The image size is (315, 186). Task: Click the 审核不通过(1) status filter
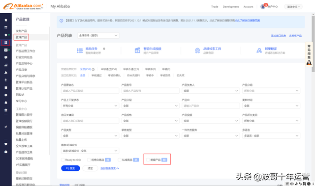(131, 69)
